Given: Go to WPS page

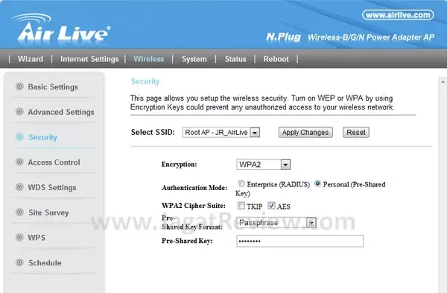Looking at the screenshot, I should 37,238.
